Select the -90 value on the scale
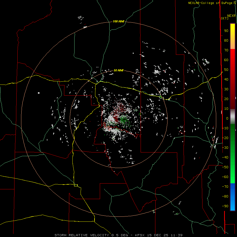This screenshot has width=237, height=237. pyautogui.click(x=225, y=206)
